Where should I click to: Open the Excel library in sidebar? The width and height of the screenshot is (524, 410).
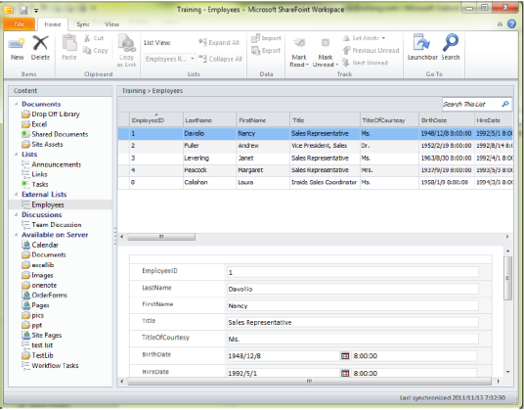point(34,124)
